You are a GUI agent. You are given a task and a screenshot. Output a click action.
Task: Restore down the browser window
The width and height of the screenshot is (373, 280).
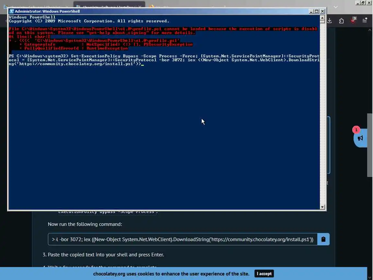pyautogui.click(x=363, y=3)
